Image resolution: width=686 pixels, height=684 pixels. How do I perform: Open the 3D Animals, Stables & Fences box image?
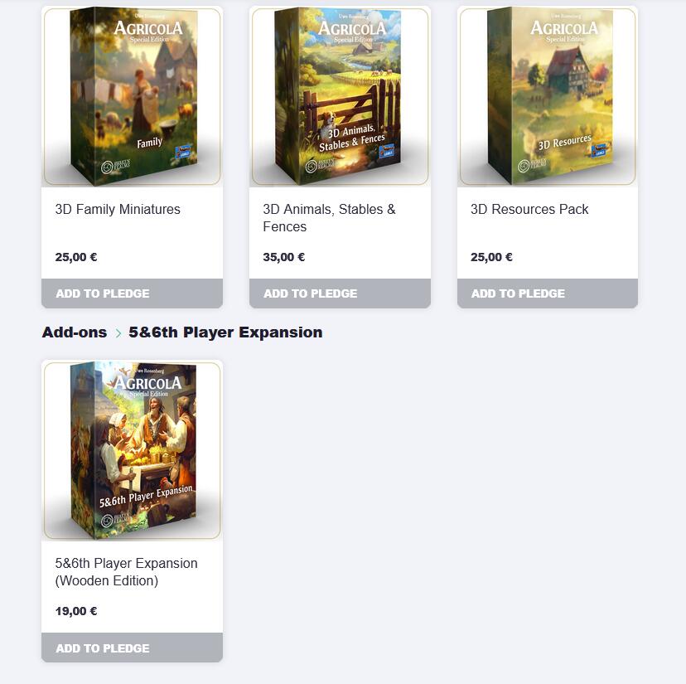point(340,97)
